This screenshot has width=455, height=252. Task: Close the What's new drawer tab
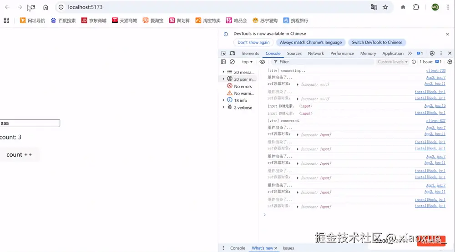pos(276,248)
